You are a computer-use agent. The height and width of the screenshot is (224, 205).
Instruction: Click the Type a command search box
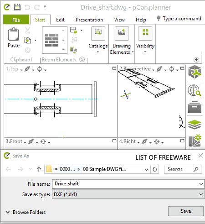[x=179, y=19]
